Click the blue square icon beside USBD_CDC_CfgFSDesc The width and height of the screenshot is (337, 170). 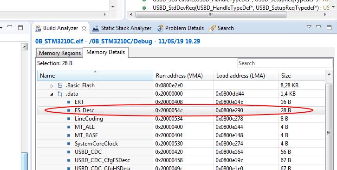coord(69,160)
